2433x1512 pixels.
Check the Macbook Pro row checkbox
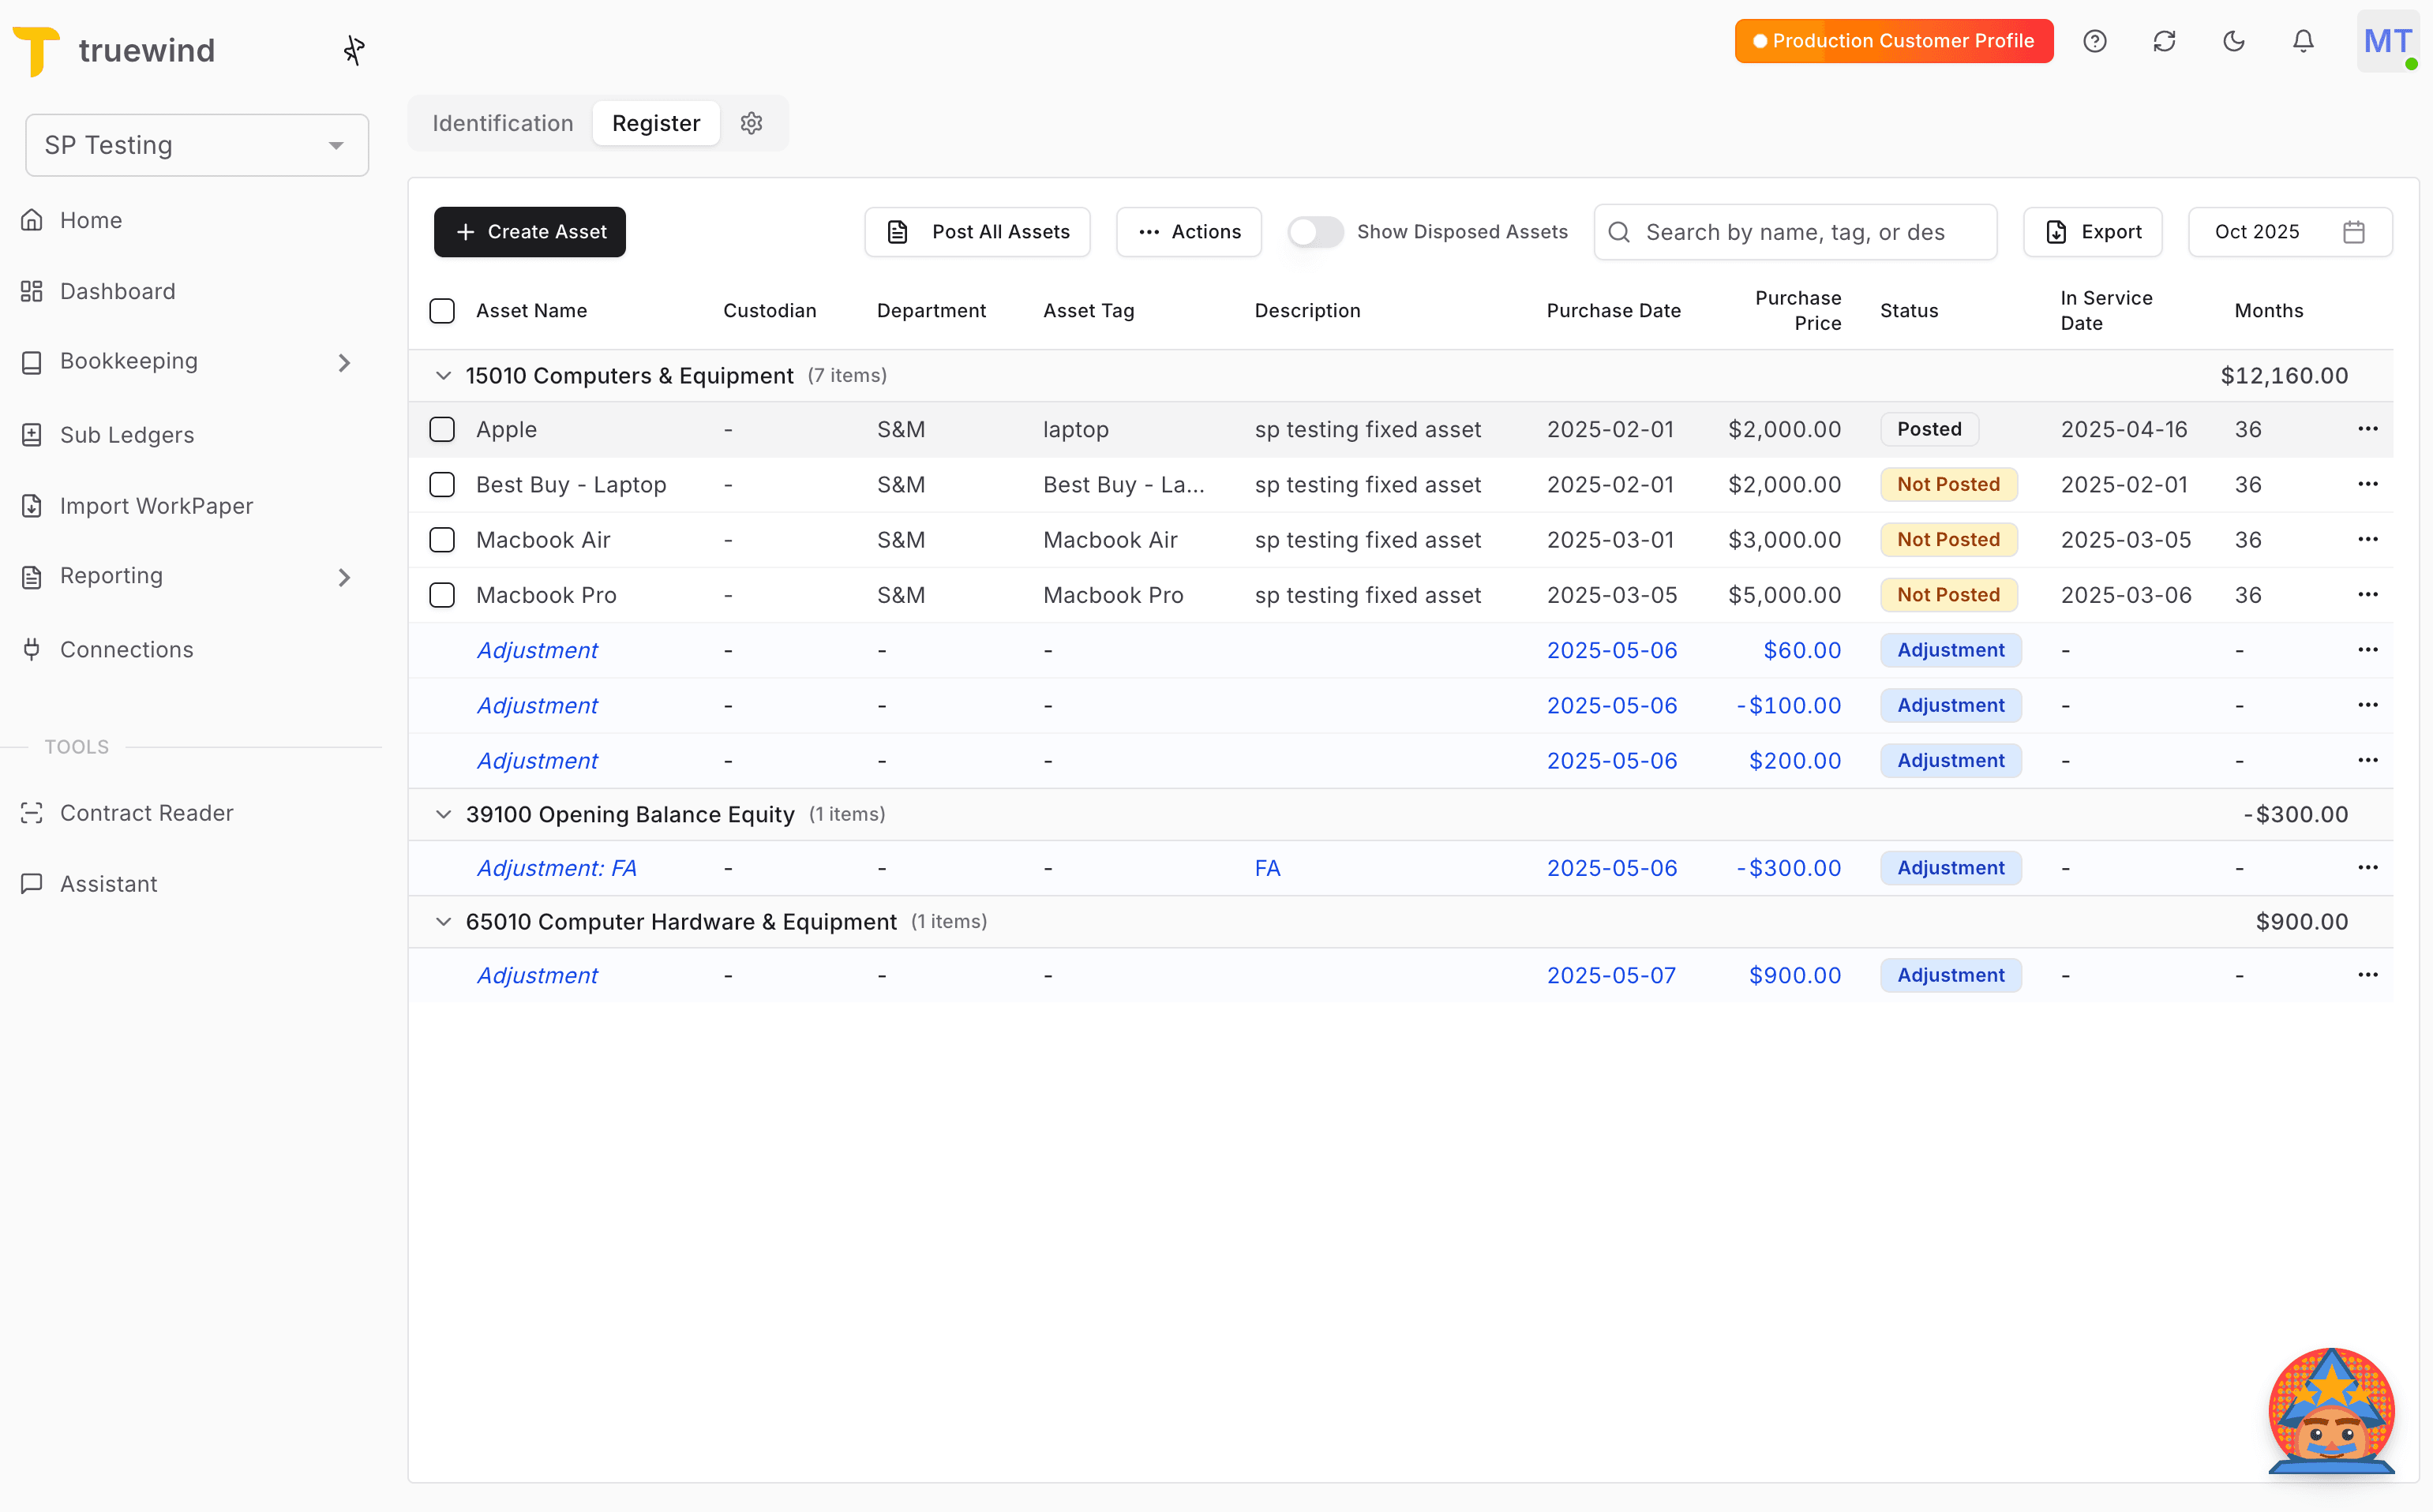[442, 594]
